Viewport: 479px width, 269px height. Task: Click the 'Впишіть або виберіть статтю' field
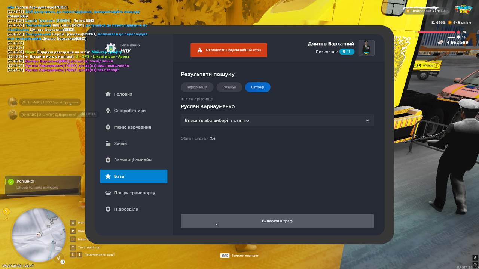pyautogui.click(x=277, y=120)
